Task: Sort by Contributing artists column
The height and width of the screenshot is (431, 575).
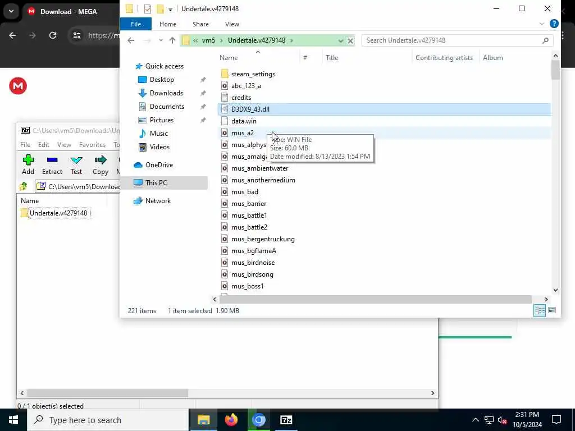Action: pos(444,58)
